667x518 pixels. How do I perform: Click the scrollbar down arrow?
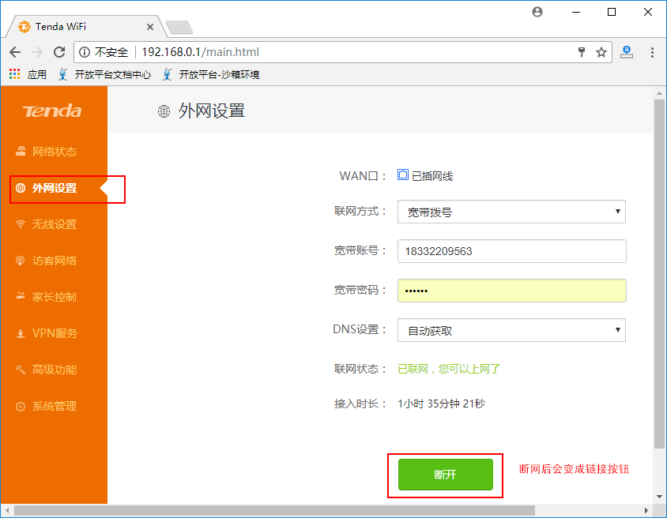coord(659,497)
